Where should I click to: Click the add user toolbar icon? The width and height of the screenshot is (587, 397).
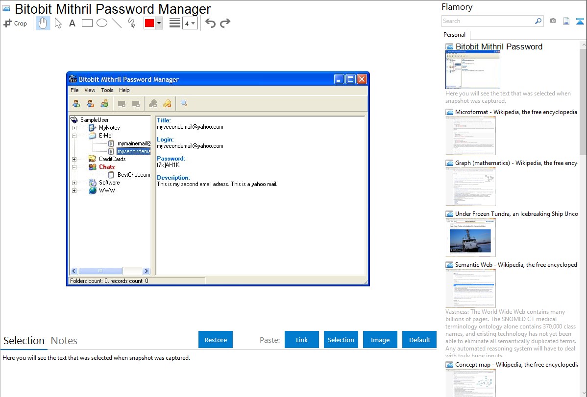click(76, 104)
